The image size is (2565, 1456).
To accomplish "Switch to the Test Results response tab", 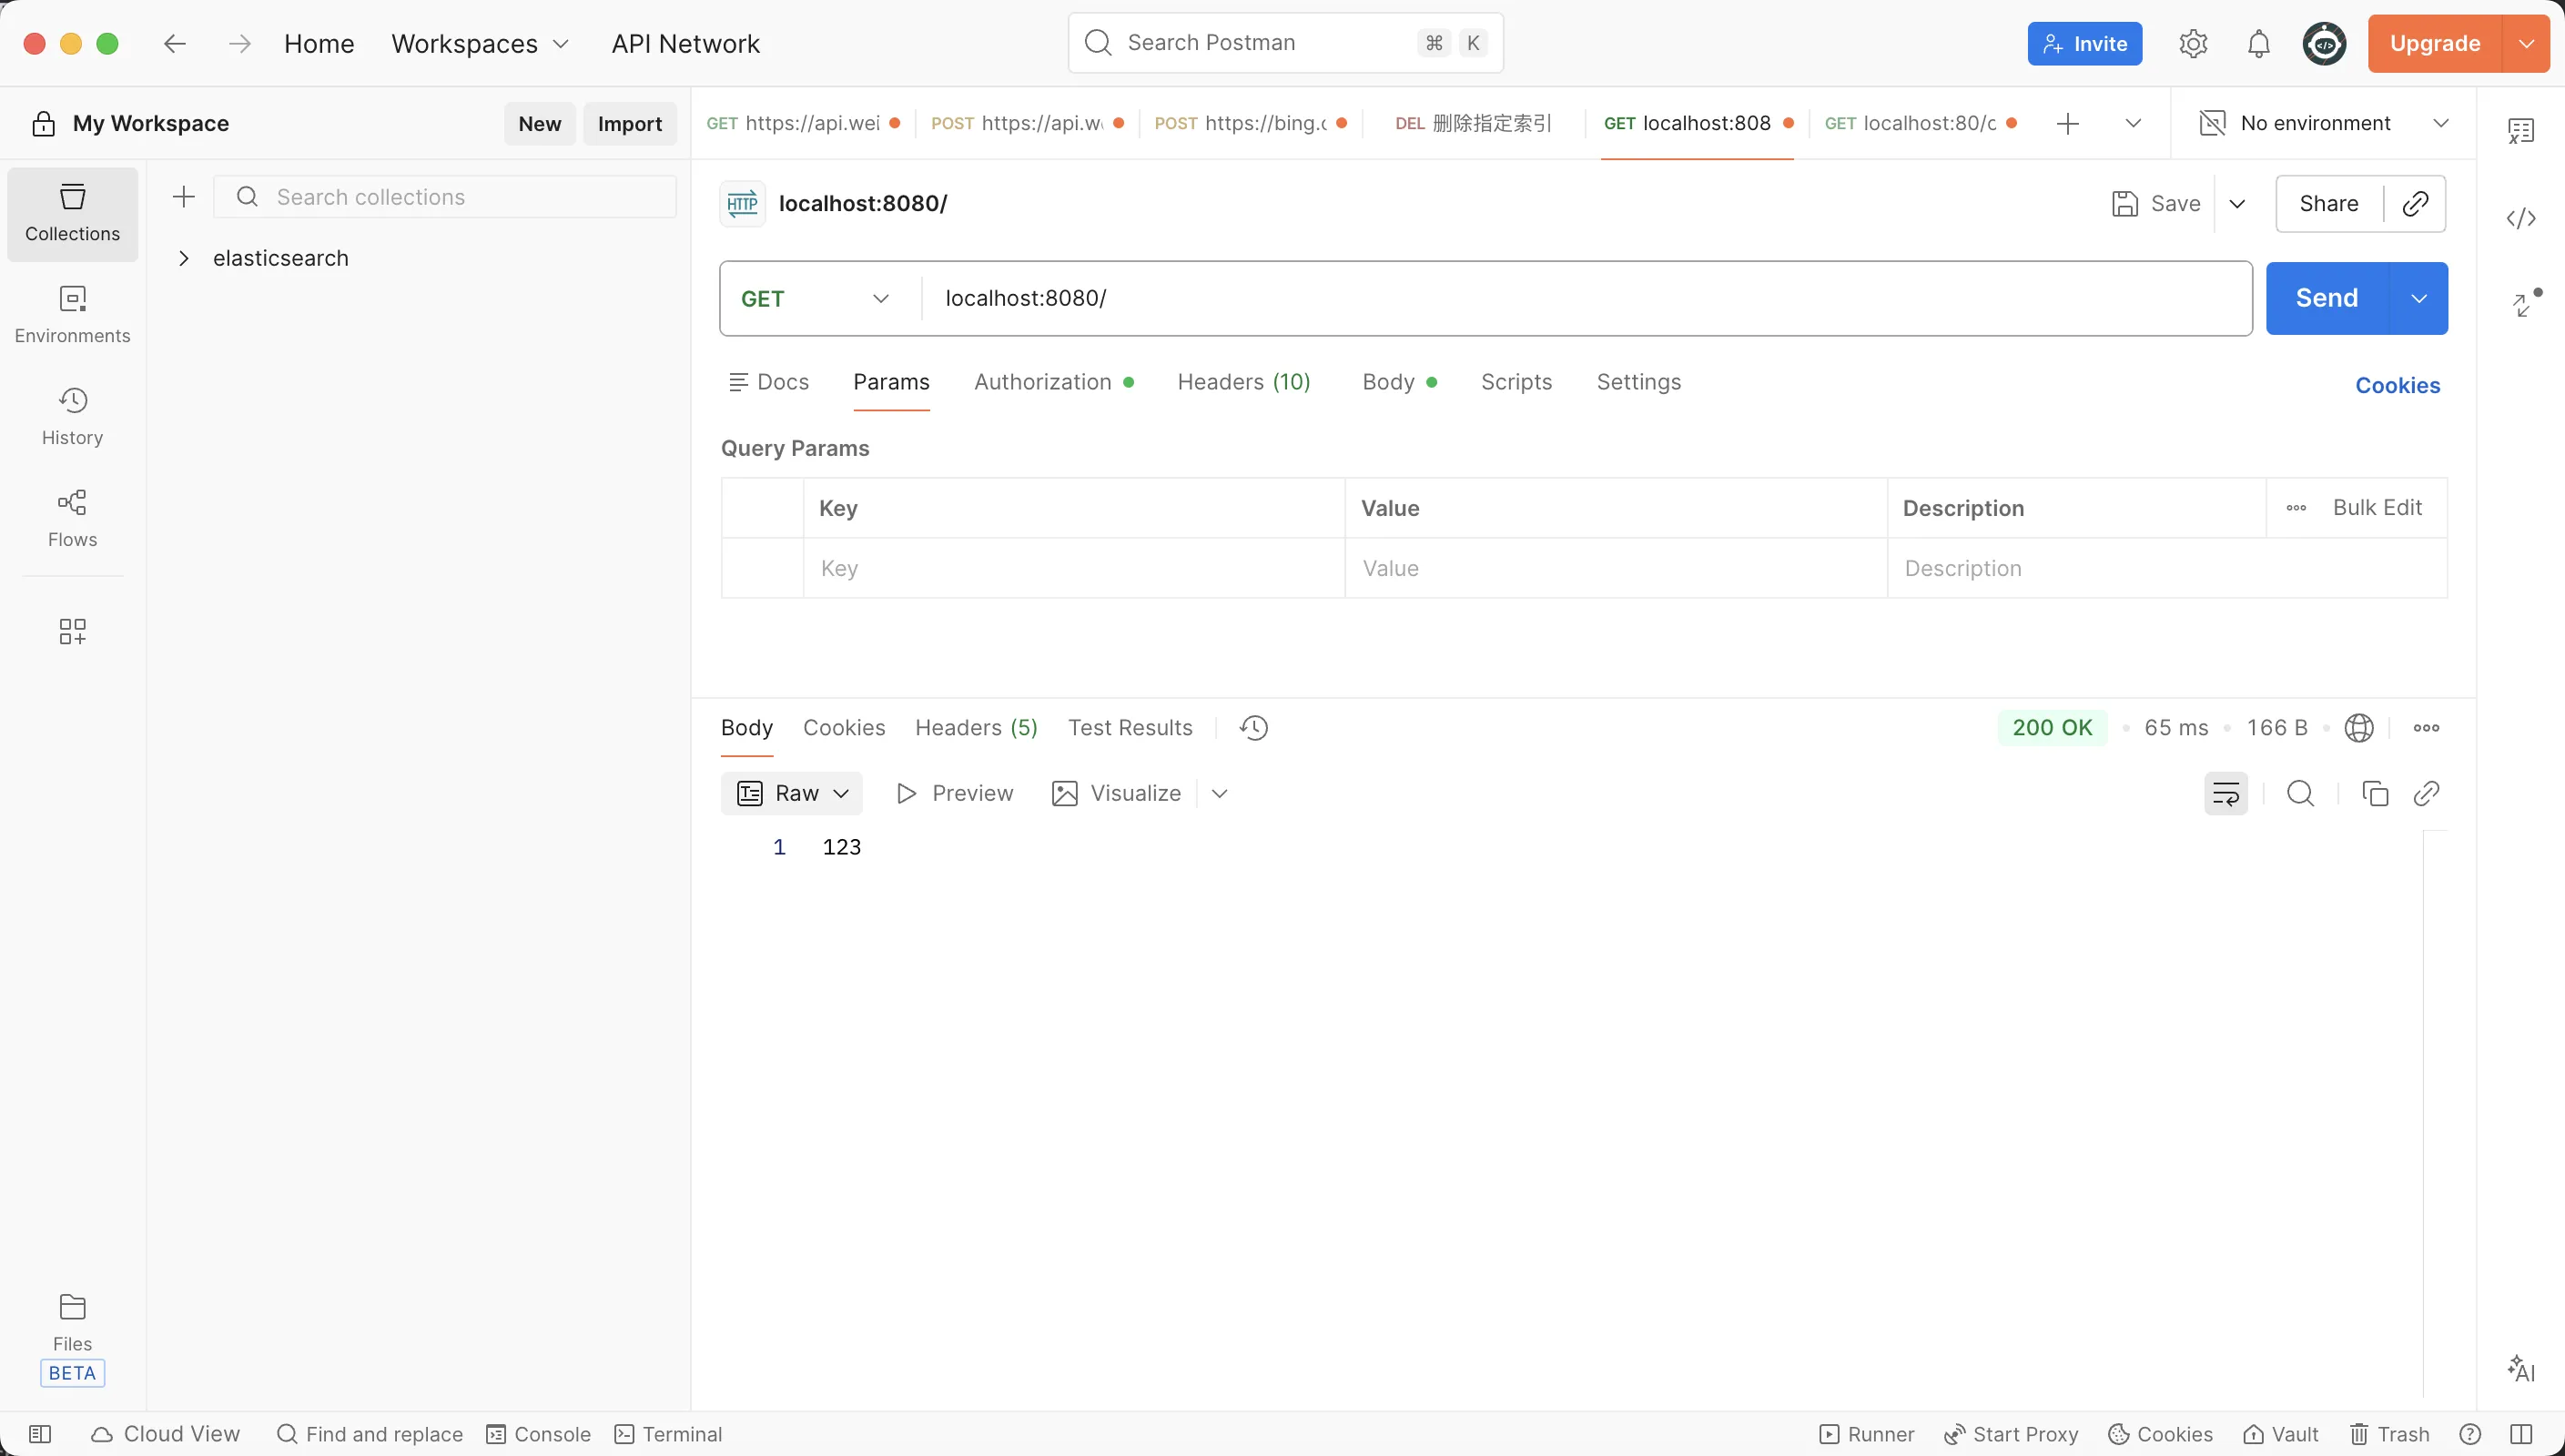I will pos(1129,728).
